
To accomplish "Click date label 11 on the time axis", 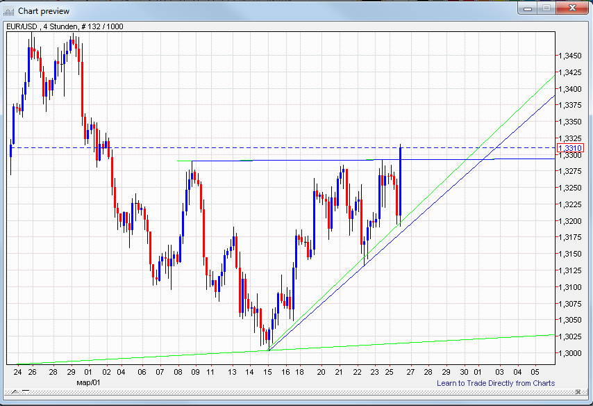I will click(210, 373).
